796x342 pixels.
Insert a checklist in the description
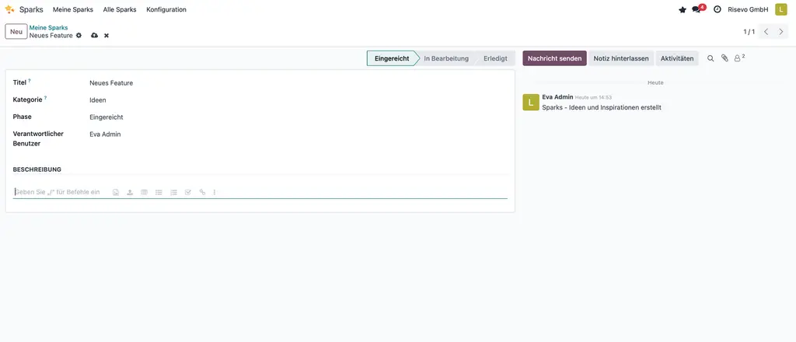pos(188,192)
